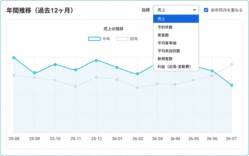This screenshot has width=249, height=156.
Task: Click the 今年 data point for 25-09
Action: coord(34,73)
